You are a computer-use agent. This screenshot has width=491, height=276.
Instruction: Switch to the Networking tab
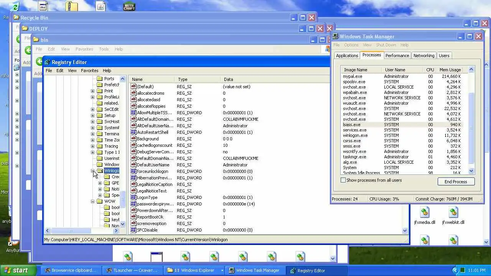(424, 56)
